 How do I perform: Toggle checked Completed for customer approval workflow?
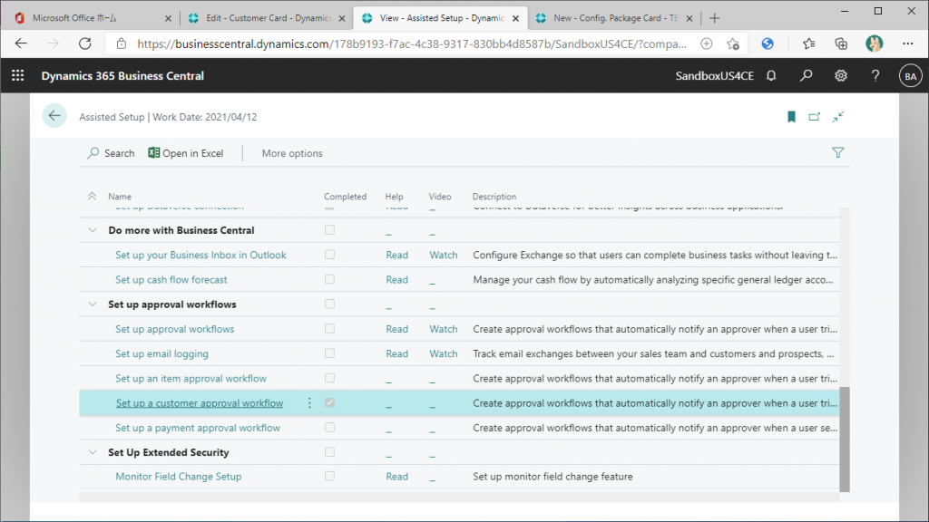click(x=329, y=402)
